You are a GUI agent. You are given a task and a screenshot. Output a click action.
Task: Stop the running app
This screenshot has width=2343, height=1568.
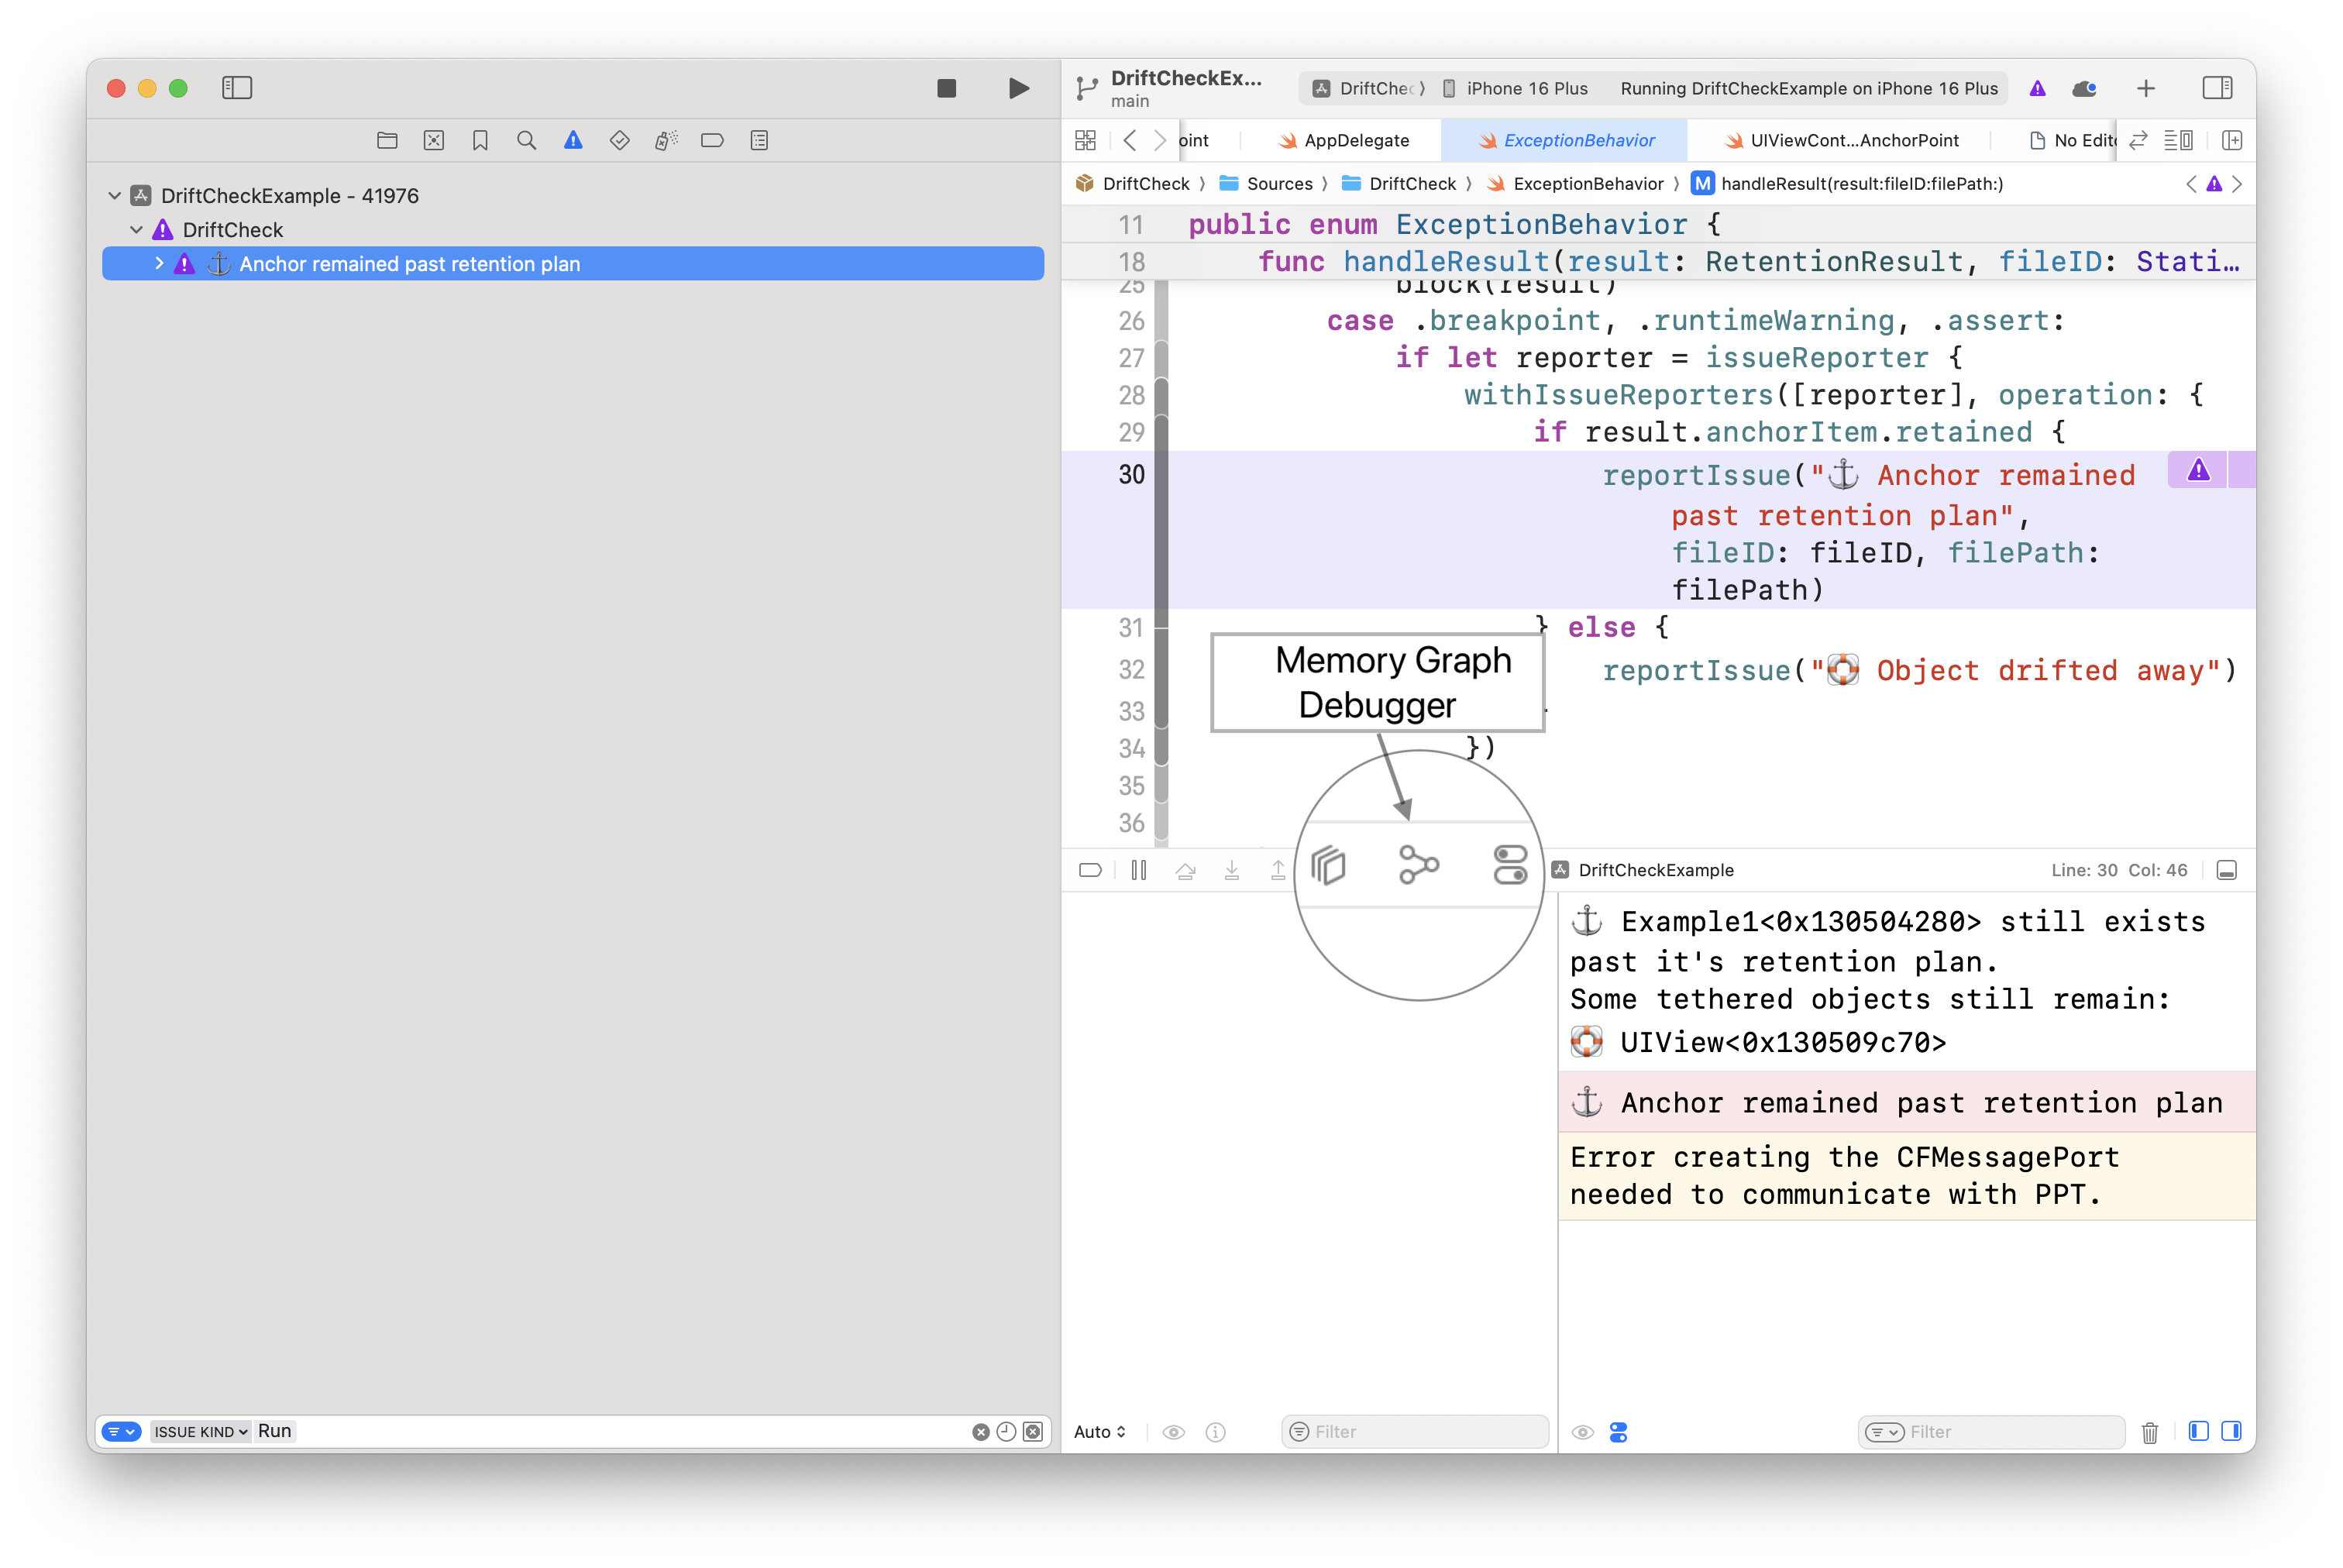click(946, 88)
